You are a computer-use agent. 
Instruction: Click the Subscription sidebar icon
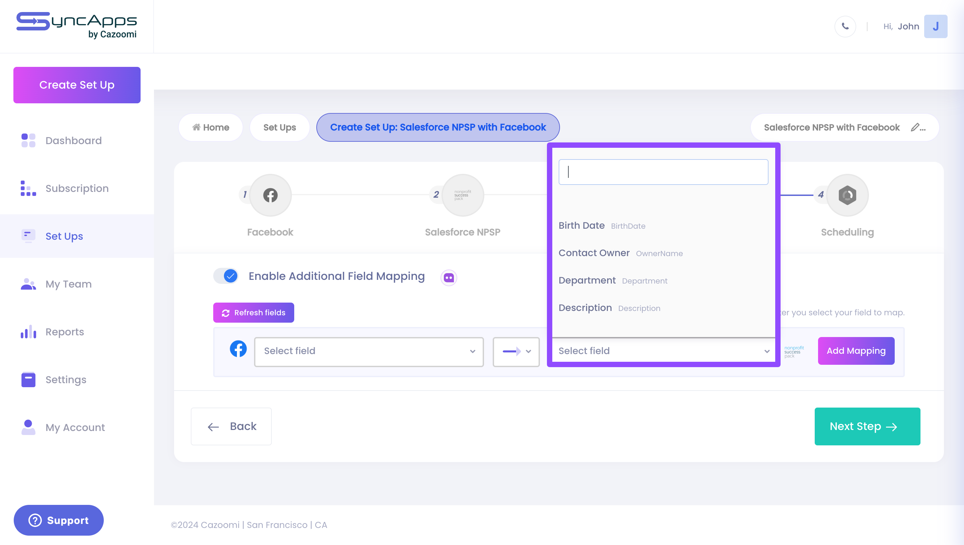(28, 188)
